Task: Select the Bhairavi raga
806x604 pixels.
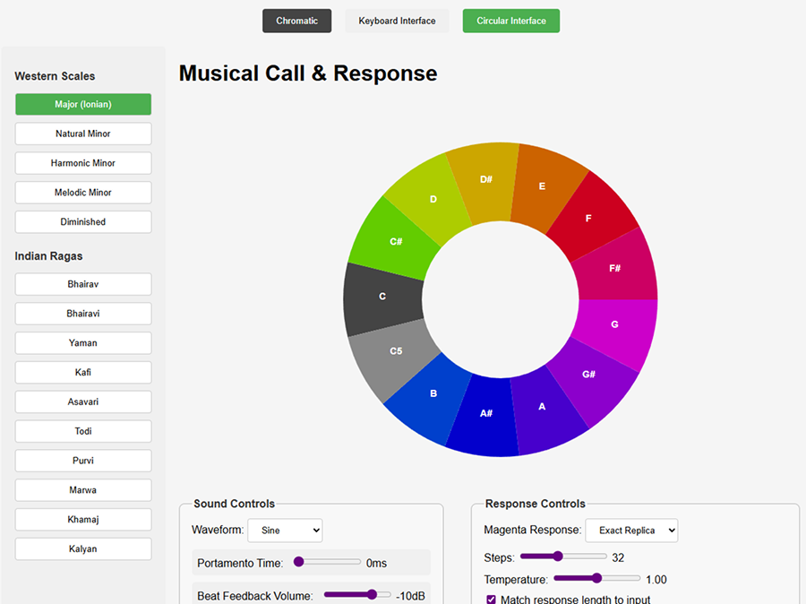Action: (x=83, y=314)
